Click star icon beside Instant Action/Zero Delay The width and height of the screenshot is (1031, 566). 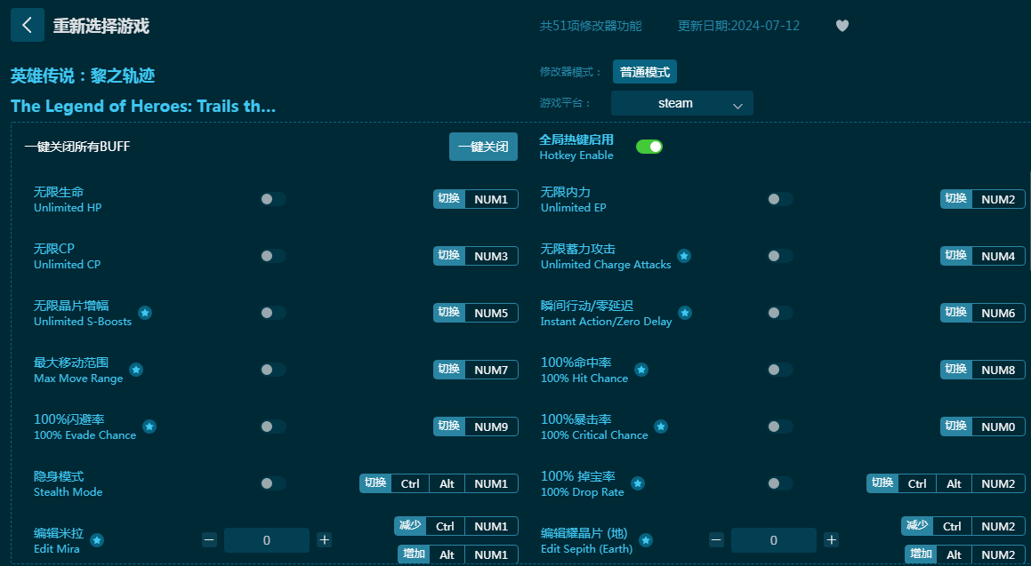coord(685,313)
